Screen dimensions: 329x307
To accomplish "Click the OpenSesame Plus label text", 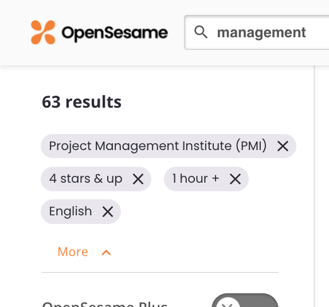I will (105, 304).
